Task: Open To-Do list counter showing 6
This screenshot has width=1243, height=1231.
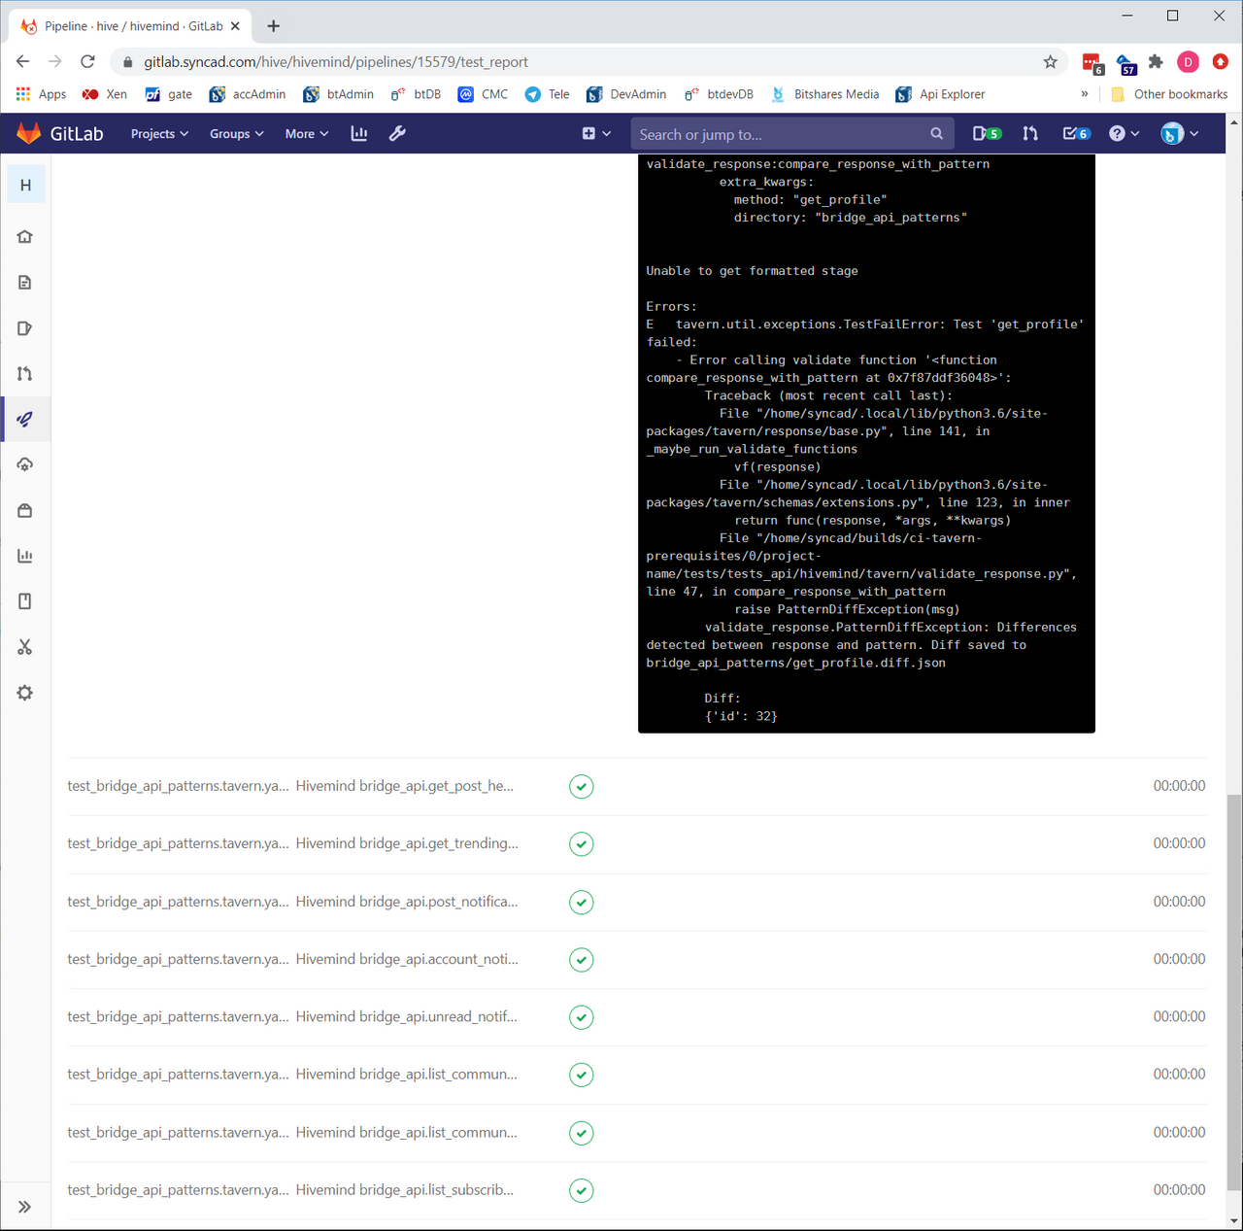Action: [1076, 133]
